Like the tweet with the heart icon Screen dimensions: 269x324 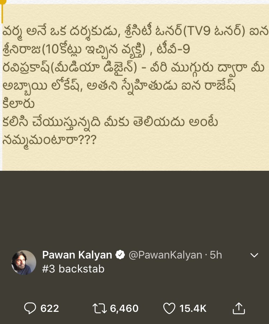tap(169, 308)
